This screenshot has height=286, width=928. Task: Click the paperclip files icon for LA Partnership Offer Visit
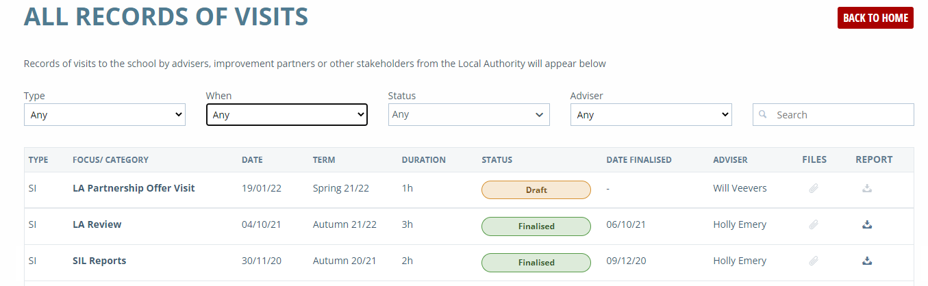click(814, 189)
